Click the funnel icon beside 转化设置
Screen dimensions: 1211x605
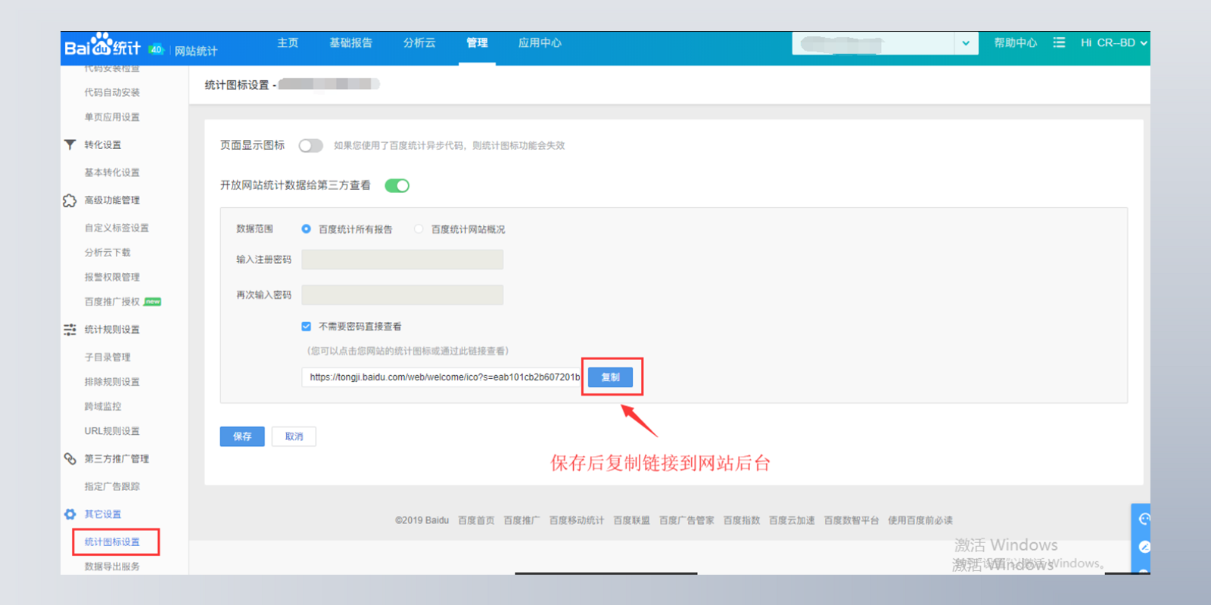tap(70, 144)
